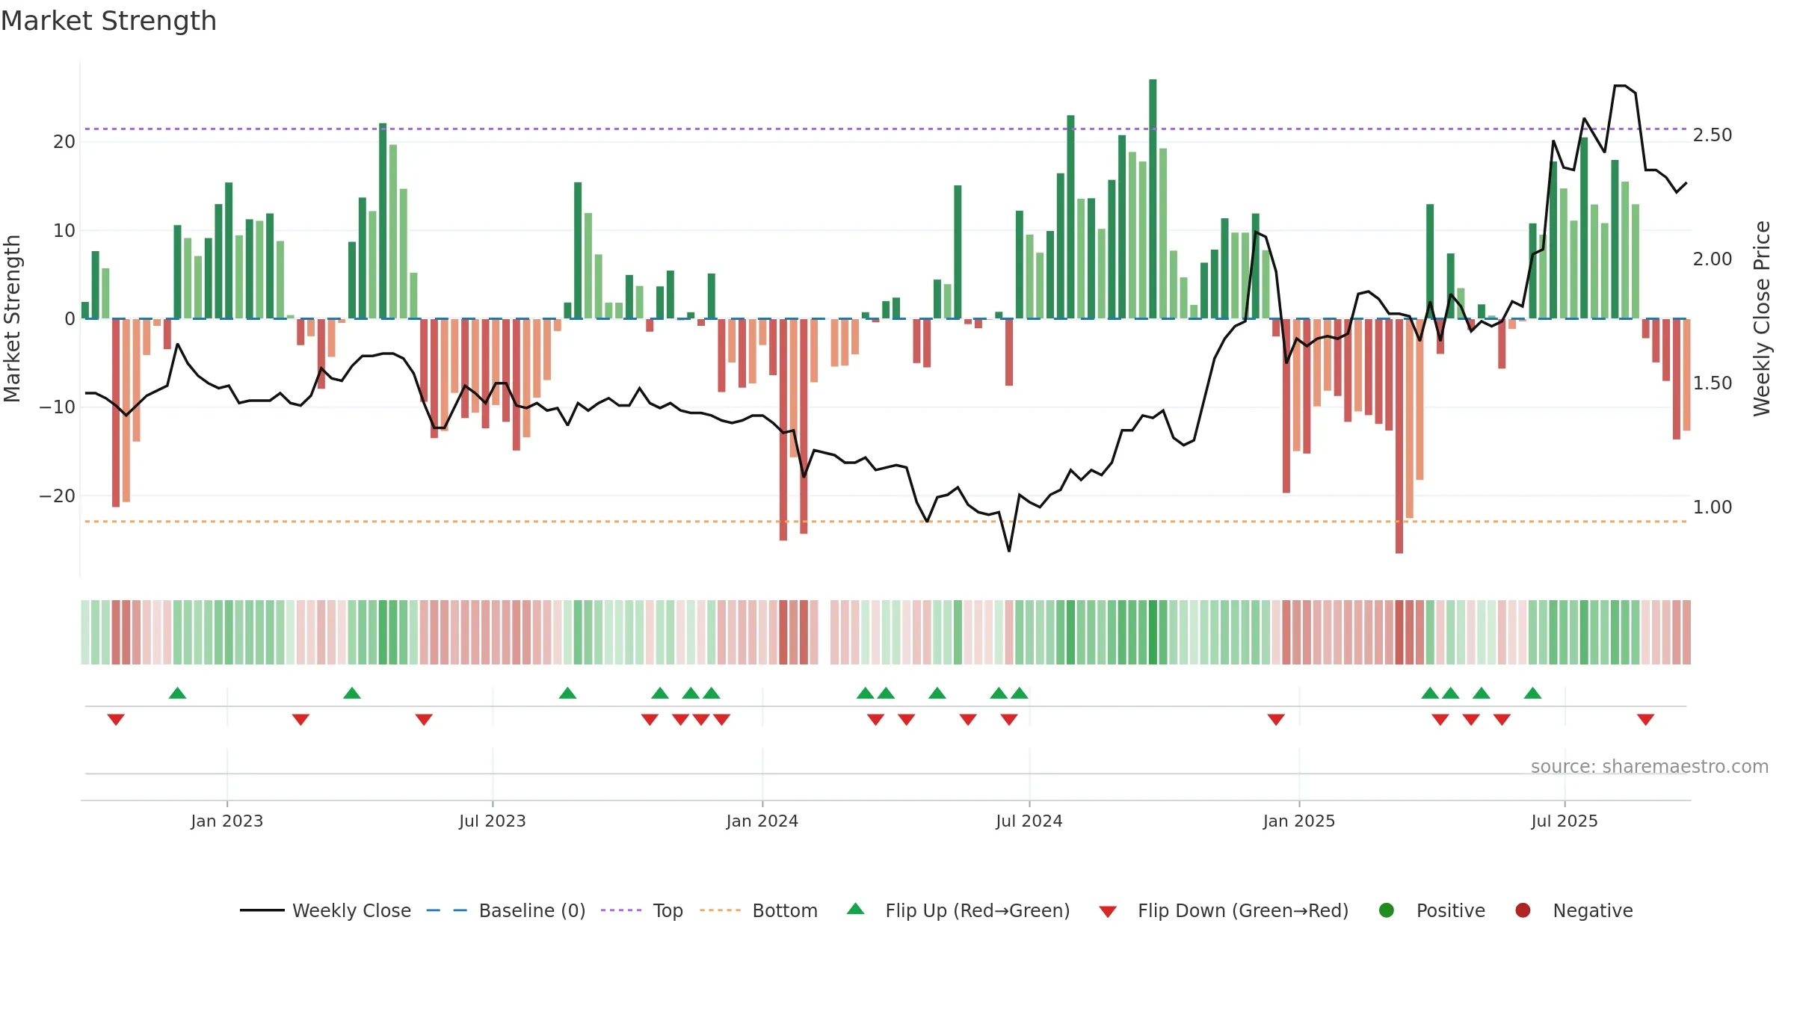Viewport: 1794px width, 1009px height.
Task: Click the Jan 2023 axis label
Action: pyautogui.click(x=227, y=821)
